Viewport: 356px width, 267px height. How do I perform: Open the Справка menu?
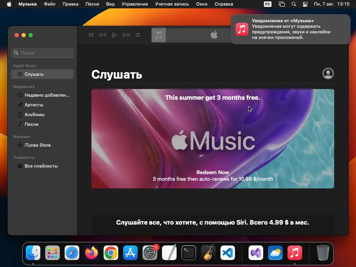pyautogui.click(x=224, y=4)
